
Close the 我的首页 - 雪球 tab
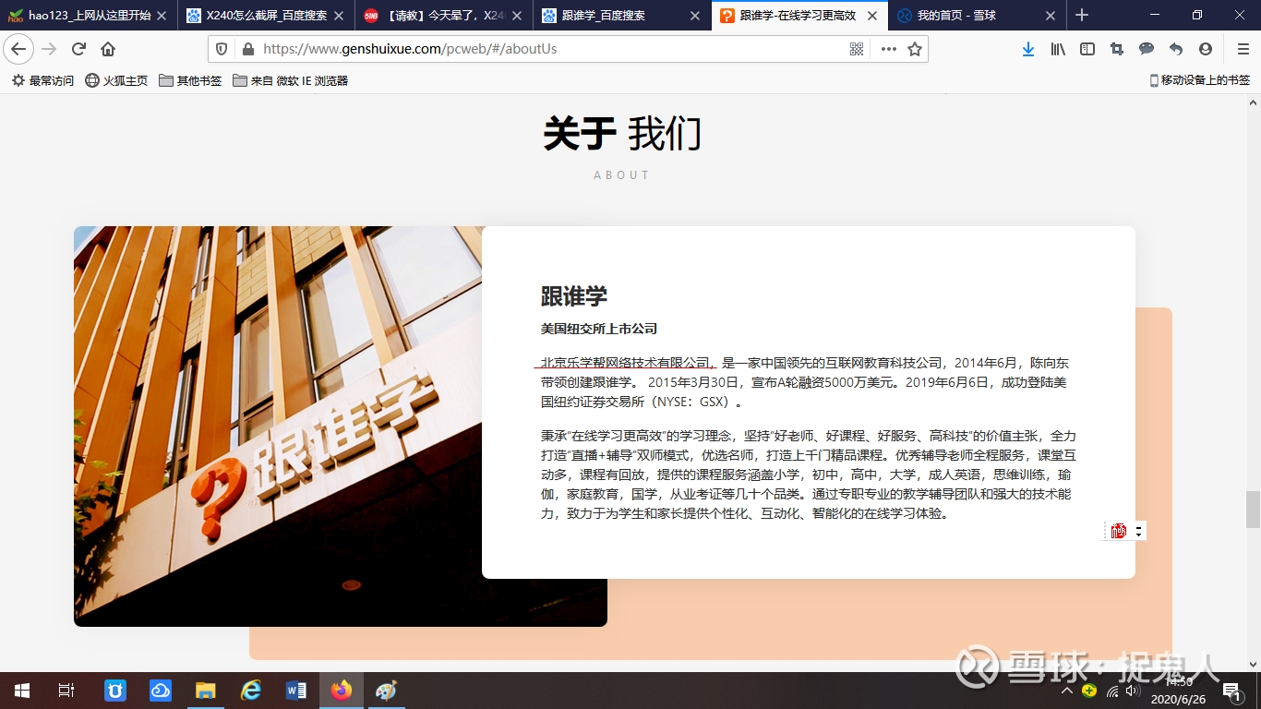click(x=1051, y=16)
